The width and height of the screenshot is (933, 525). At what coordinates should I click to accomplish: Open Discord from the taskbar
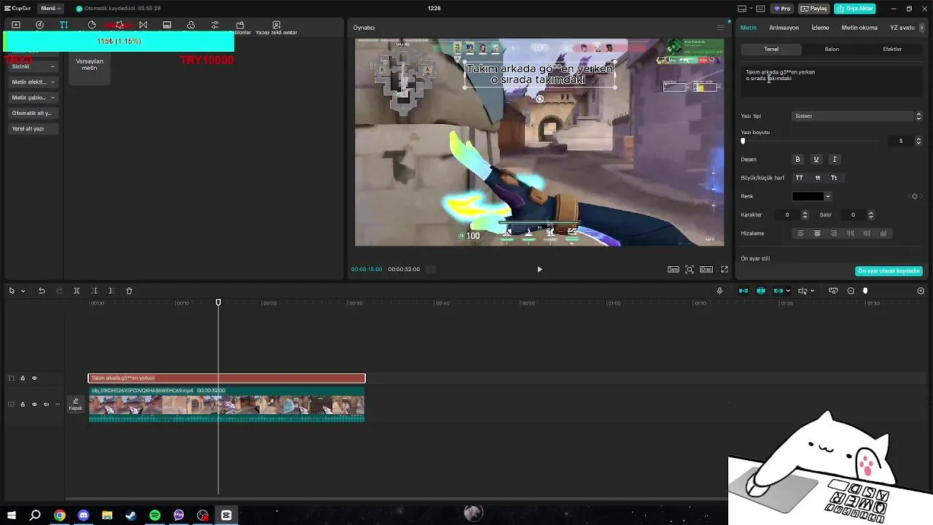point(83,516)
